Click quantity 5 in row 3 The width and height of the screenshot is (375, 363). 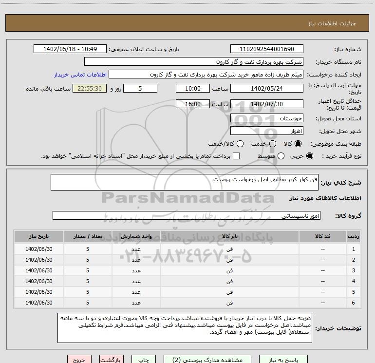tap(88, 270)
